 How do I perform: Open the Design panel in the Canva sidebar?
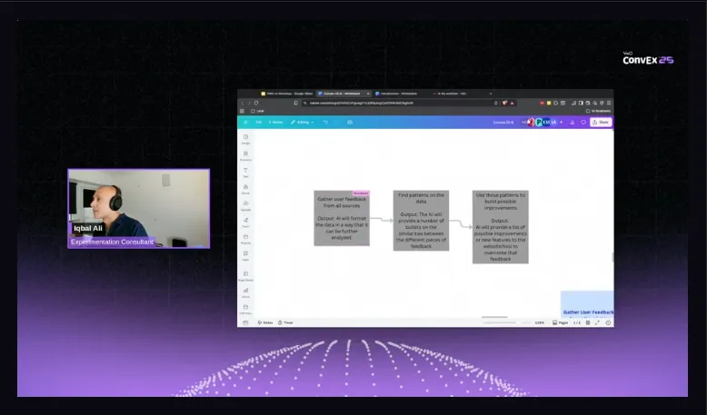pos(245,139)
